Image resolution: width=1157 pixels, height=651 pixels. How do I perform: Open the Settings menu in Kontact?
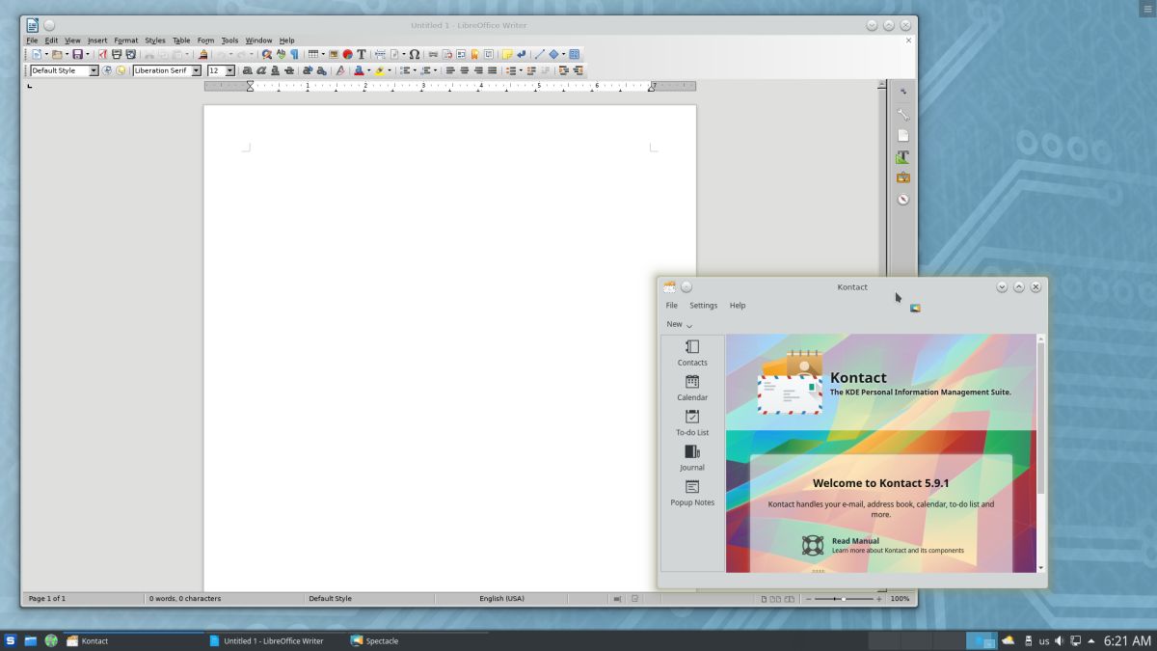pos(703,305)
